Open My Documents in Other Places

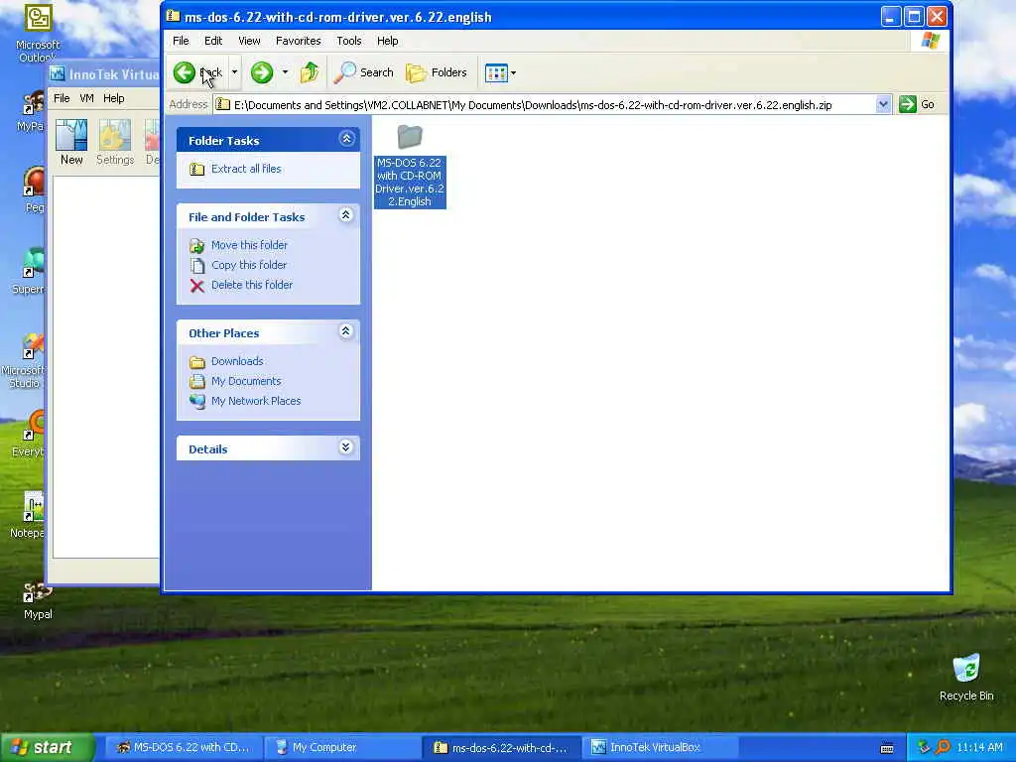coord(246,381)
